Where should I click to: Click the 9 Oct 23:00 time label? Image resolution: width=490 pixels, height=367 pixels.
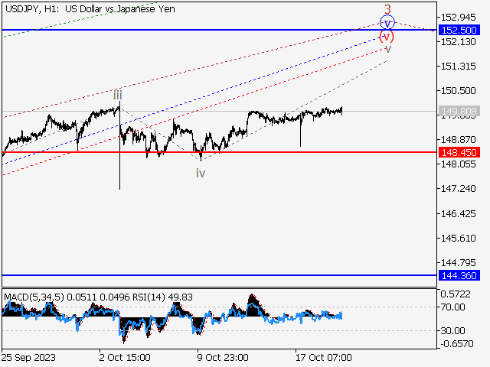click(223, 357)
